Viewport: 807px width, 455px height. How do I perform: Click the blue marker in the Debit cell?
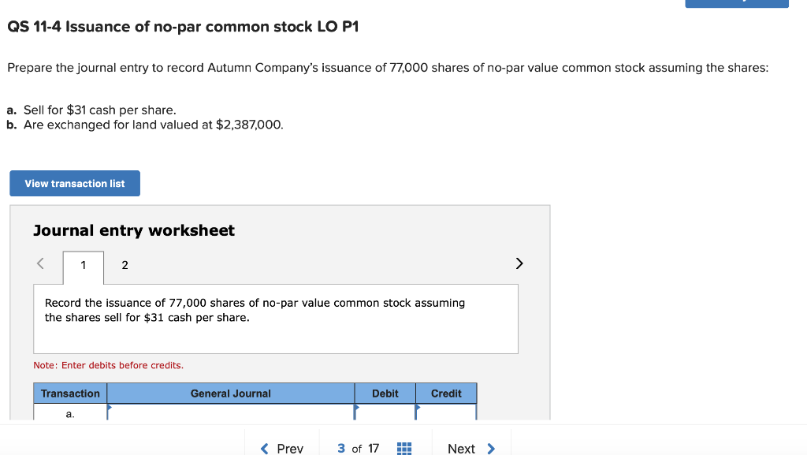pos(357,409)
